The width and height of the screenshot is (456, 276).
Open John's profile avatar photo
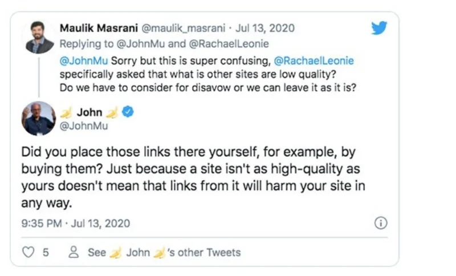tap(39, 118)
